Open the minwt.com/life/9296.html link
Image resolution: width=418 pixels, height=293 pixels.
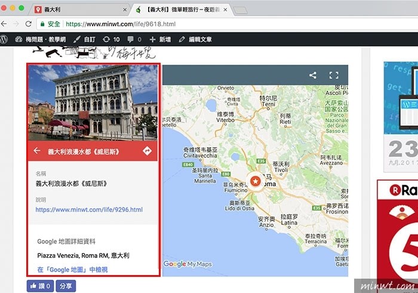(x=89, y=210)
